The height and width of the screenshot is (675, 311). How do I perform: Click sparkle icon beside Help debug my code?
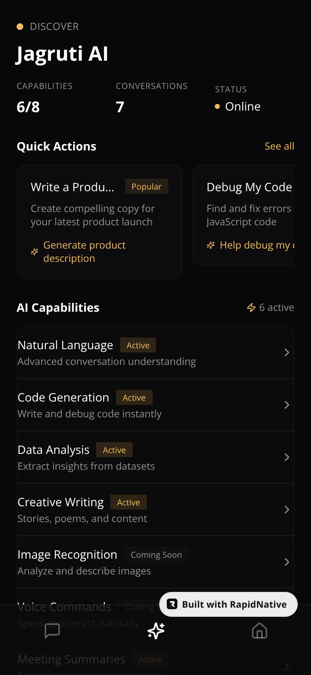[211, 245]
